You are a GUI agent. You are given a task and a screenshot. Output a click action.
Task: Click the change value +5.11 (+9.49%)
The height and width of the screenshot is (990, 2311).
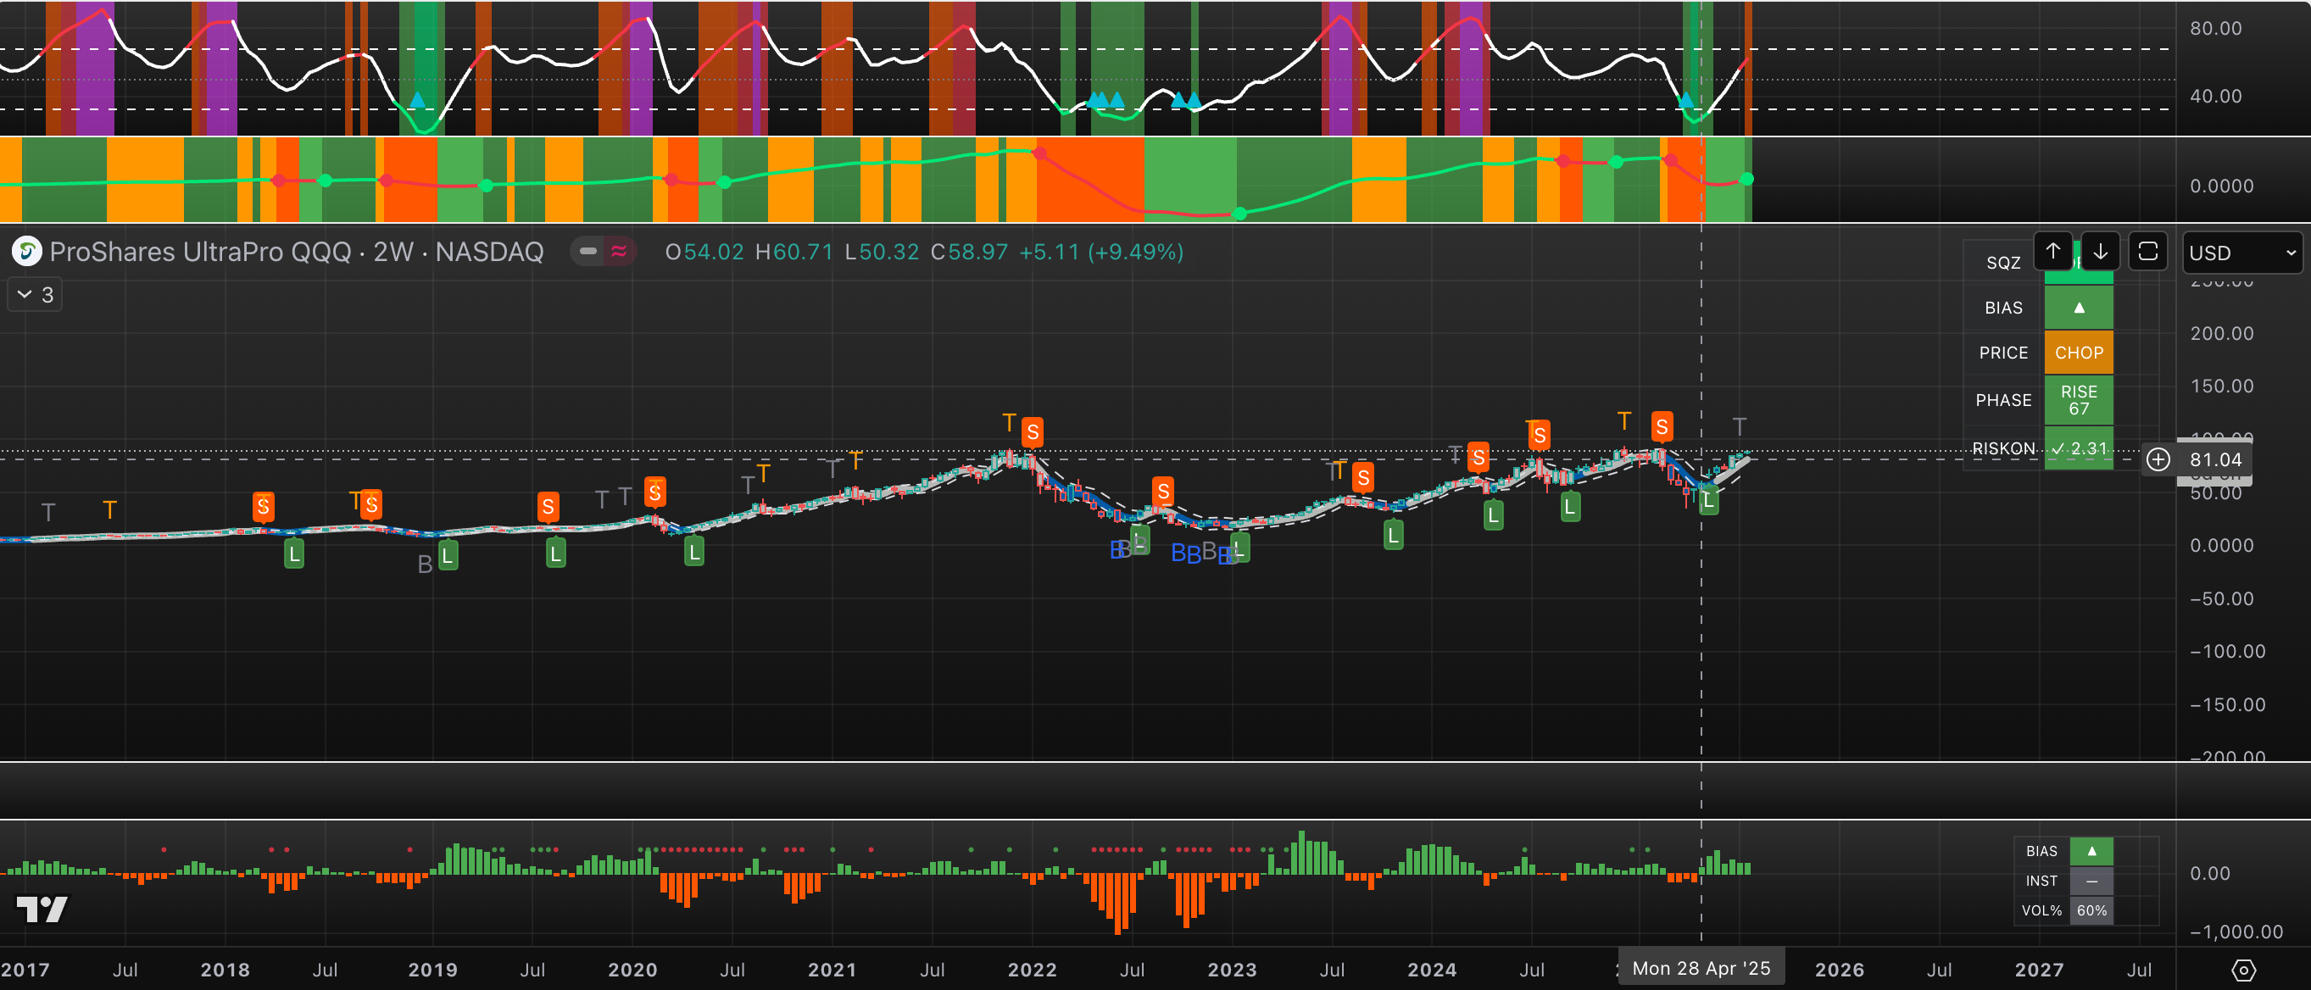click(x=1102, y=252)
